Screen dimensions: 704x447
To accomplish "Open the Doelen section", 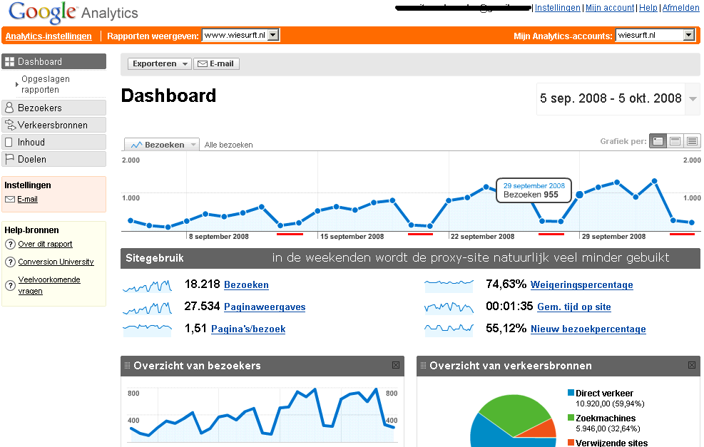I will 54,159.
